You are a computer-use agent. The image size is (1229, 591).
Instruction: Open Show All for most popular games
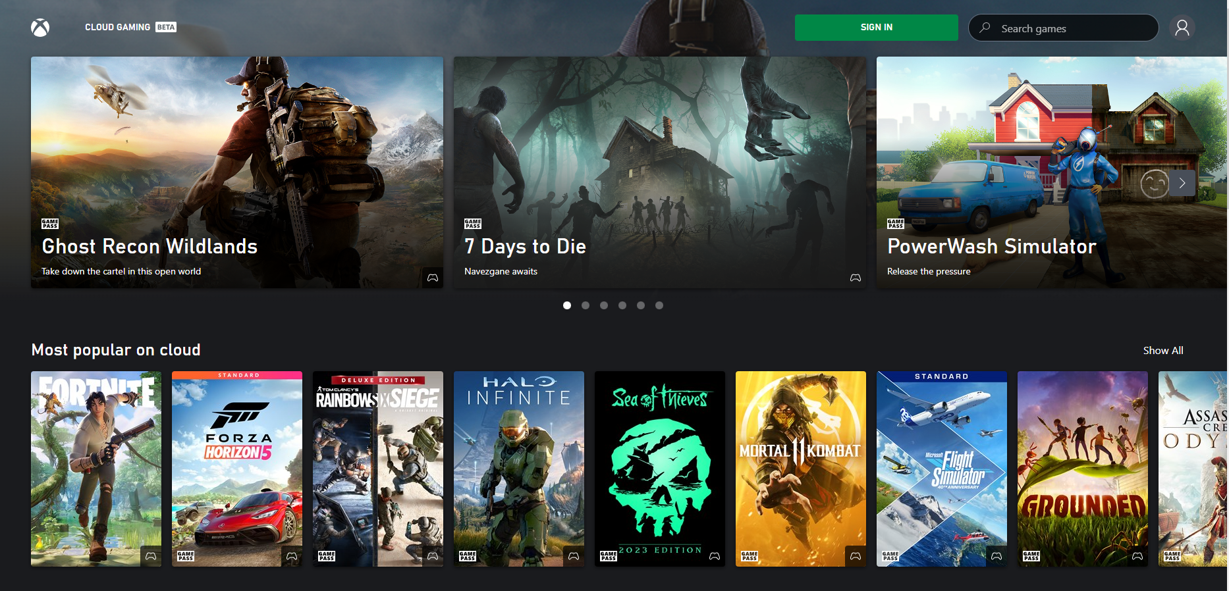pos(1163,351)
